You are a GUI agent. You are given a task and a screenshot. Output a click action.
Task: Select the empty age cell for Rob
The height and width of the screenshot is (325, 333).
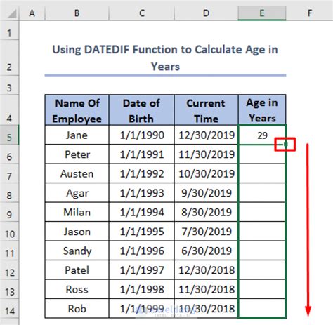(x=262, y=309)
